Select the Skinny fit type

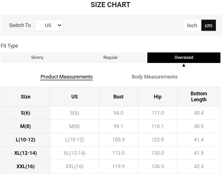(x=37, y=57)
